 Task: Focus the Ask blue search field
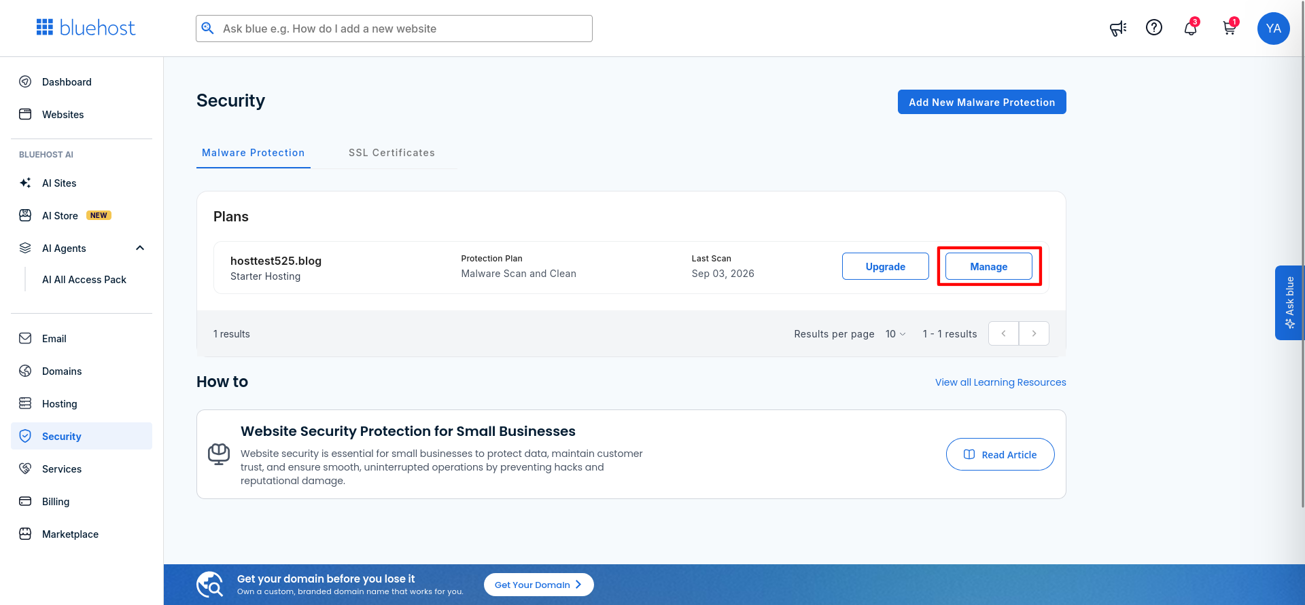tap(394, 29)
